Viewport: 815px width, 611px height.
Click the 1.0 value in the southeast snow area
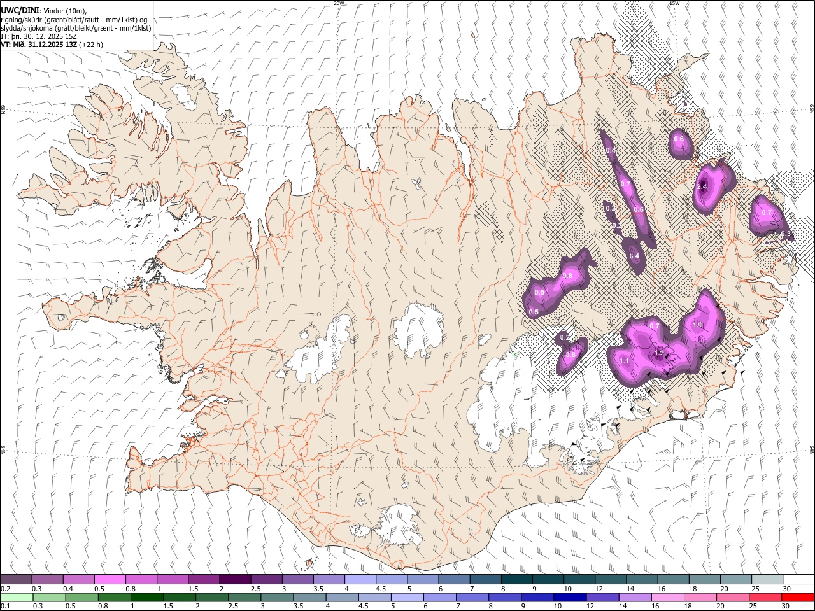click(697, 325)
